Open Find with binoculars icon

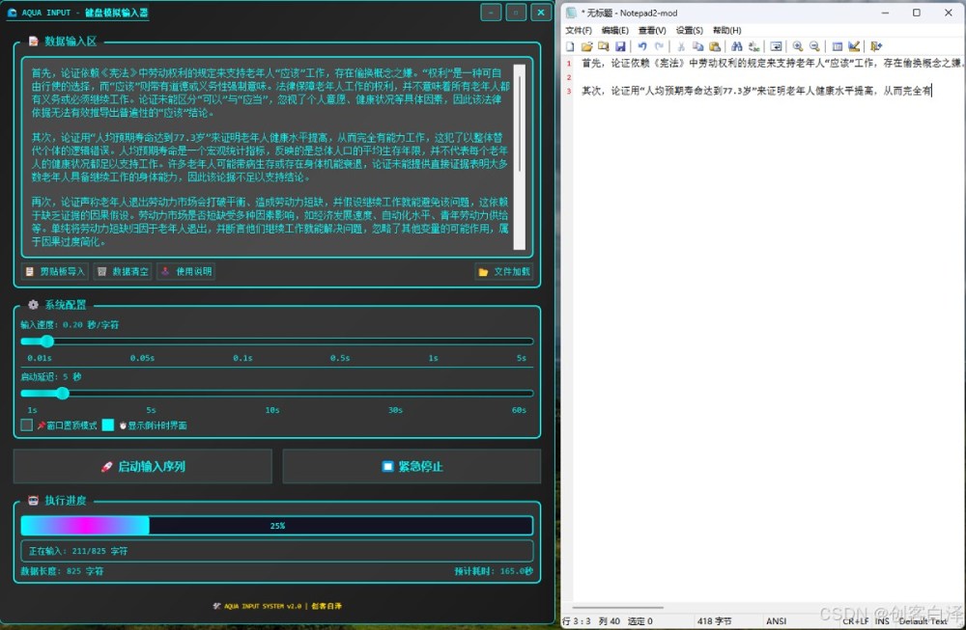[x=737, y=46]
